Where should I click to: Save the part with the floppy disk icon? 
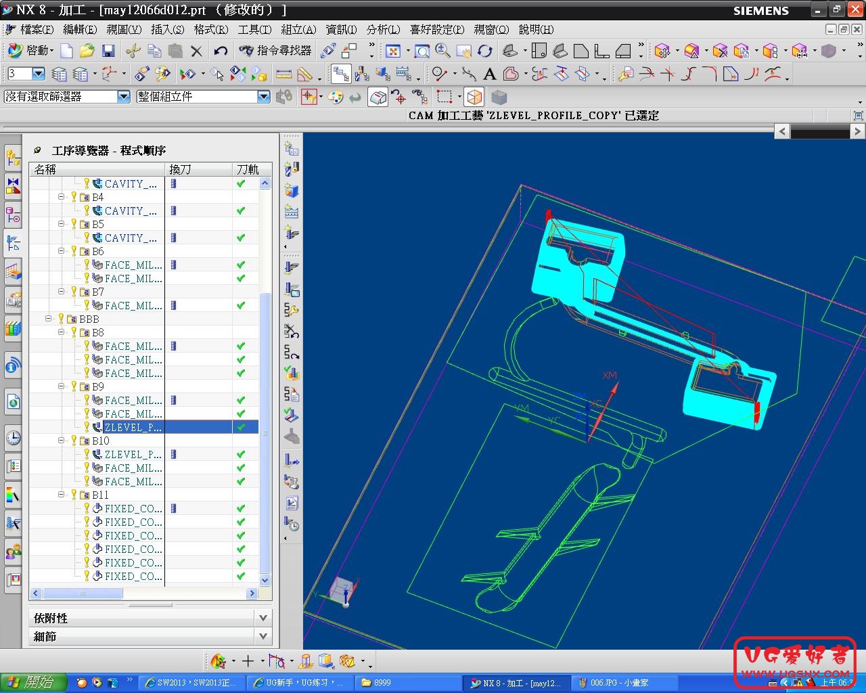tap(108, 51)
